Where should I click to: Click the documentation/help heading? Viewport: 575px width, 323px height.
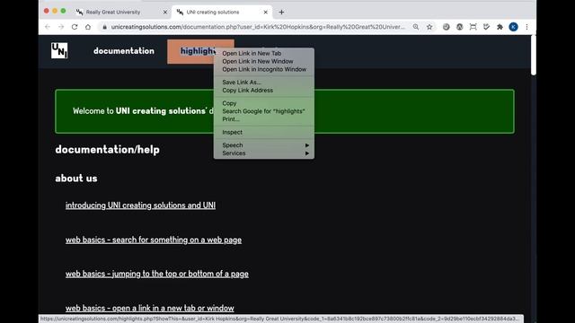coord(107,150)
